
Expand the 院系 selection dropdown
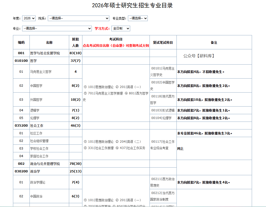pos(79,18)
